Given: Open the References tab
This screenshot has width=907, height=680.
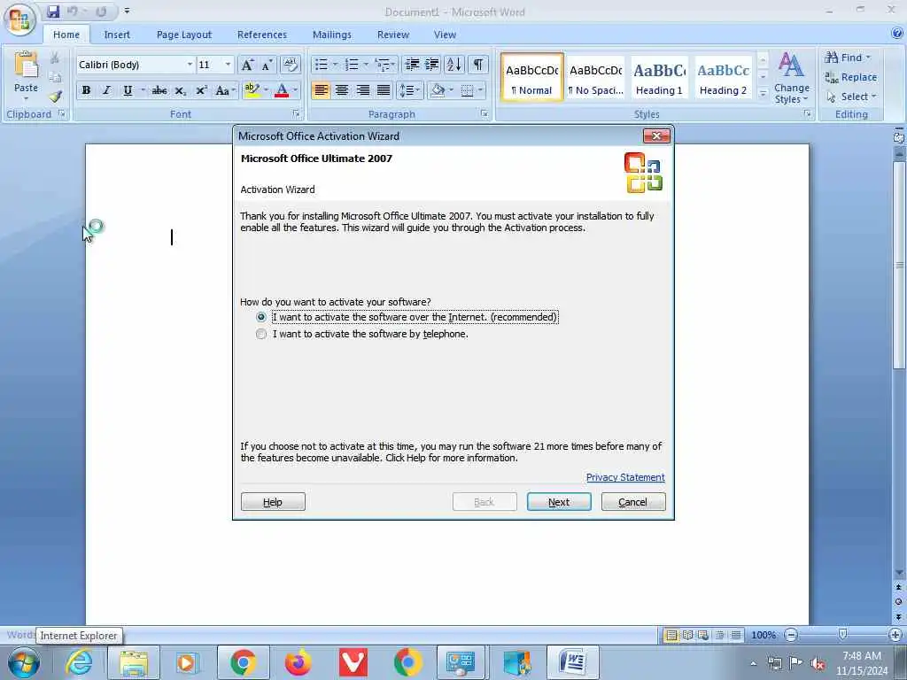Looking at the screenshot, I should pos(262,35).
